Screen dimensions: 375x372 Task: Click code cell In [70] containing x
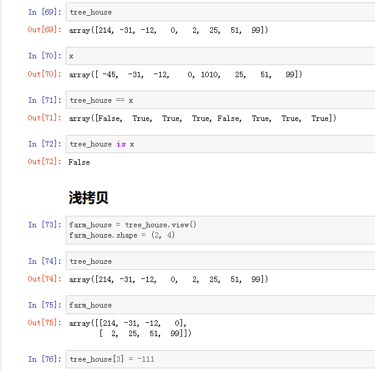click(x=220, y=56)
